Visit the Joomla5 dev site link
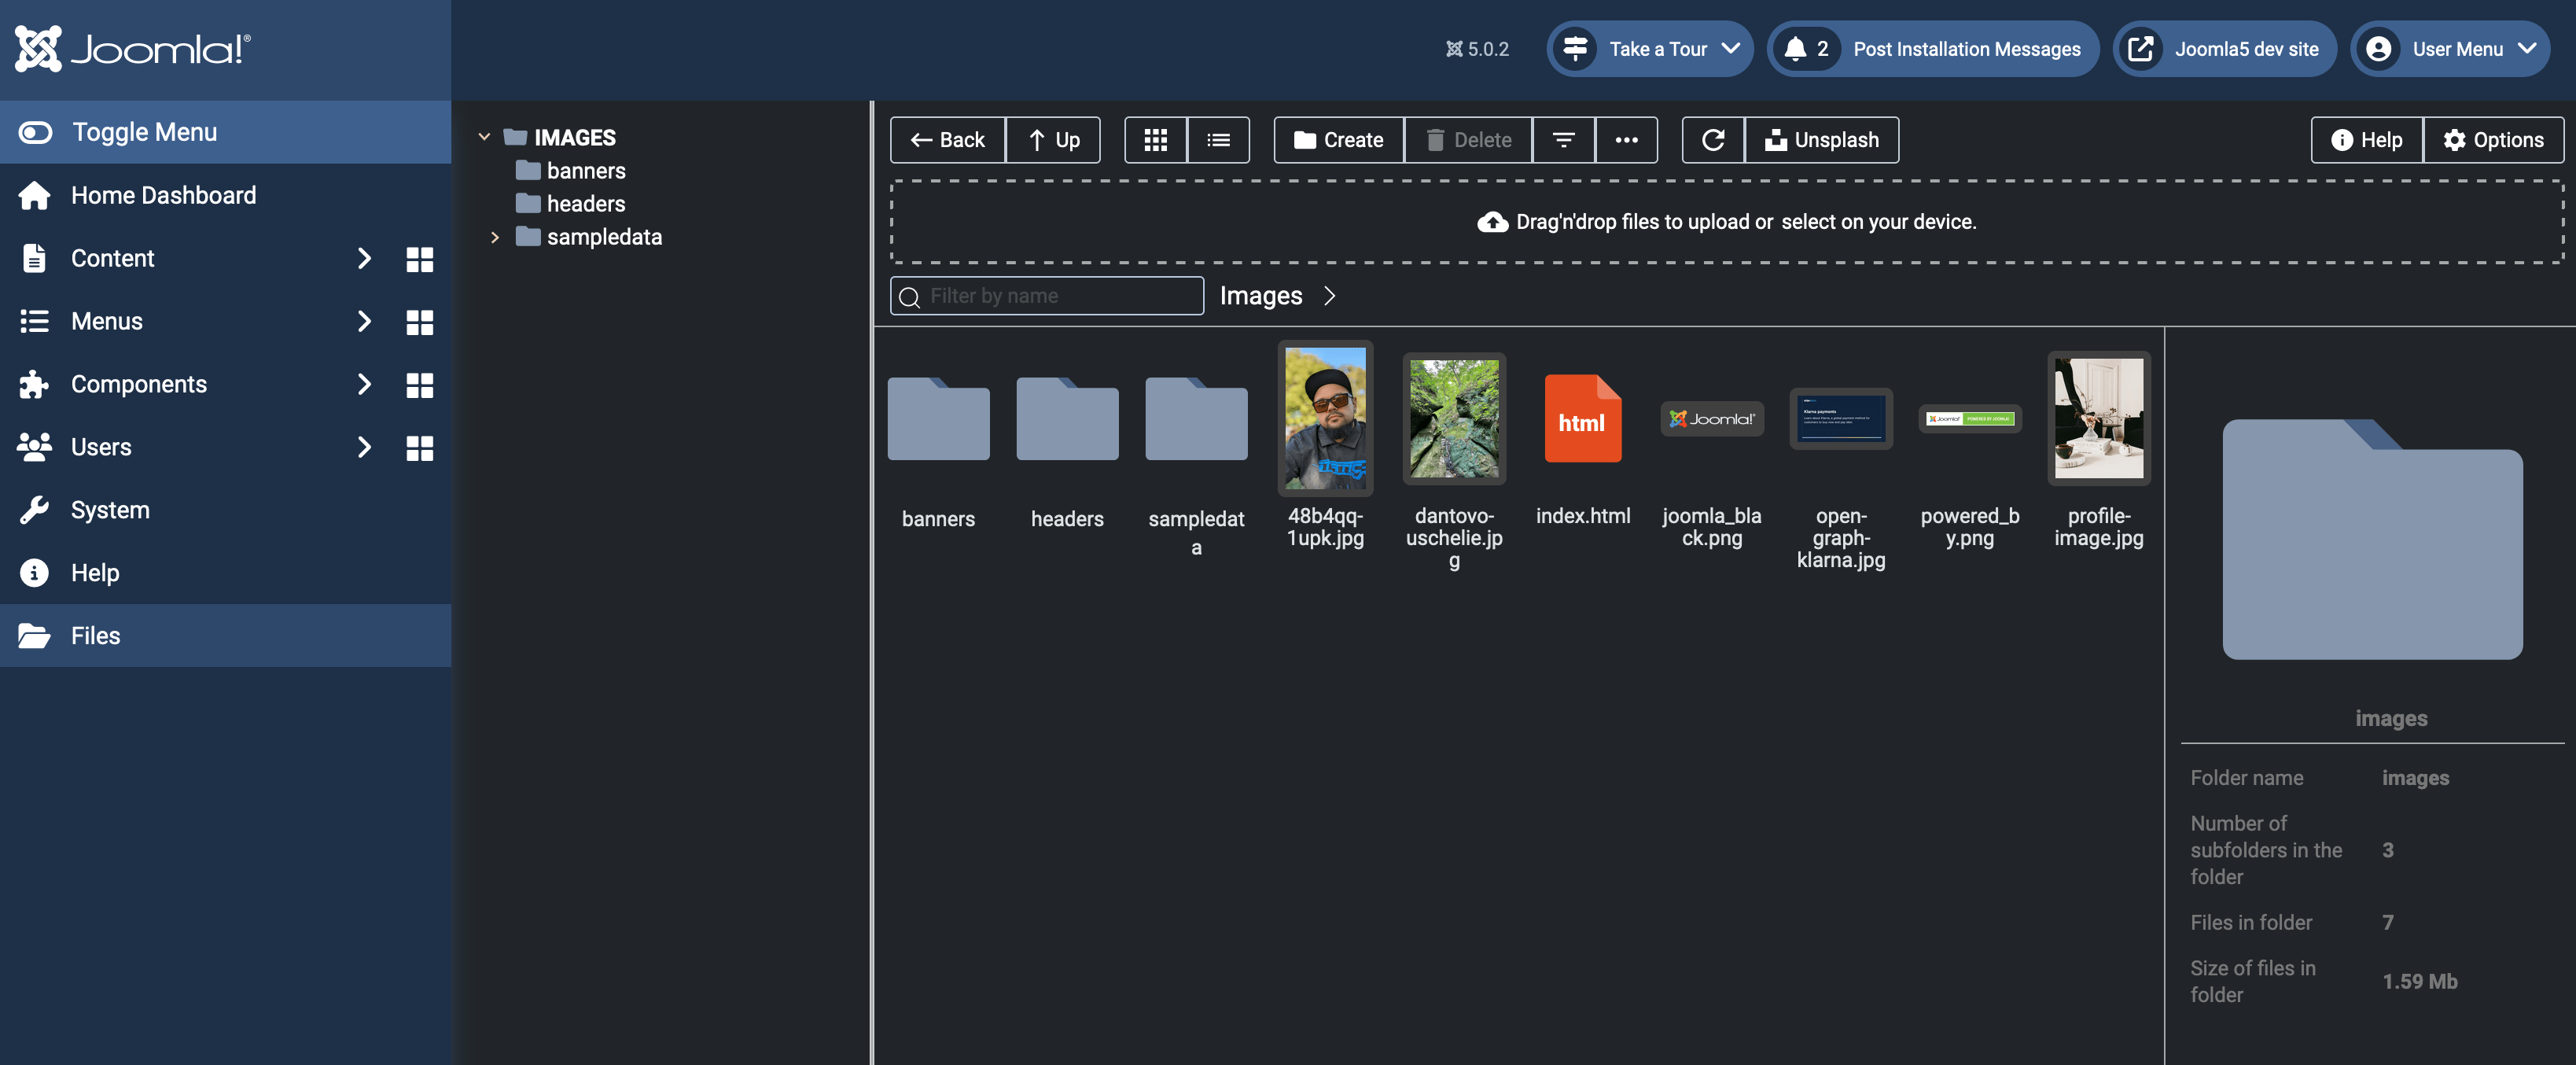Image resolution: width=2576 pixels, height=1065 pixels. pyautogui.click(x=2224, y=47)
